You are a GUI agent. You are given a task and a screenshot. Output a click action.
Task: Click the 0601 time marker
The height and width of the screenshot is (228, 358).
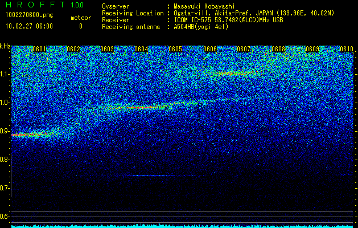coord(39,49)
